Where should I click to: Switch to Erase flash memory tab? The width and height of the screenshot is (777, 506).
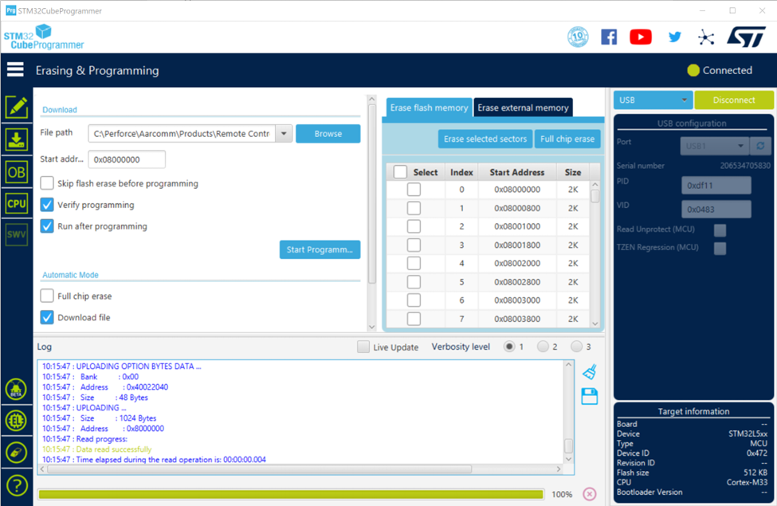point(429,108)
